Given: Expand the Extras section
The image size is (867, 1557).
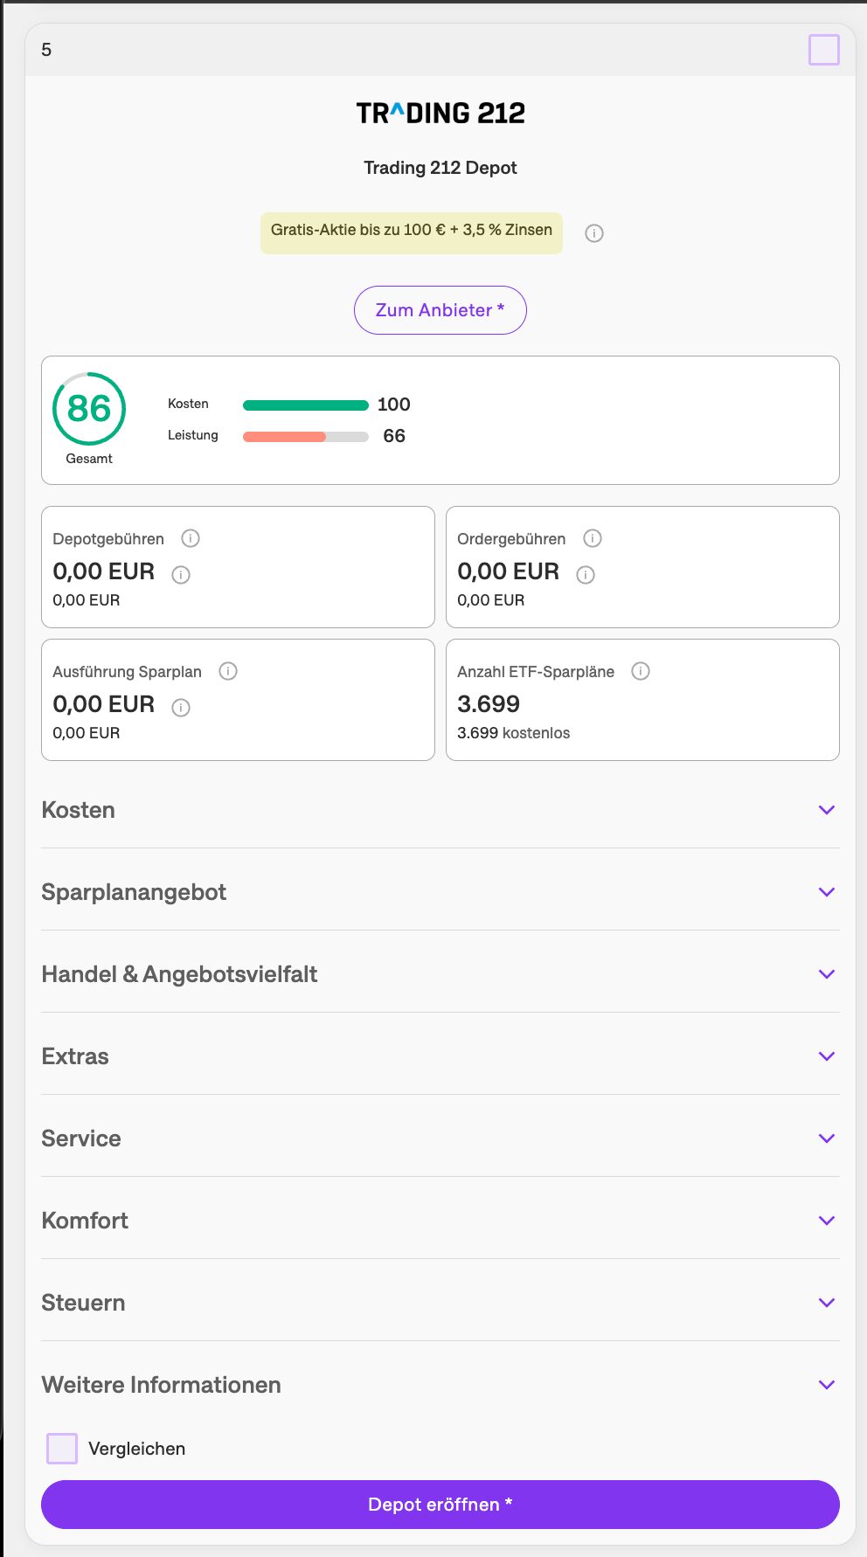Looking at the screenshot, I should (440, 1056).
